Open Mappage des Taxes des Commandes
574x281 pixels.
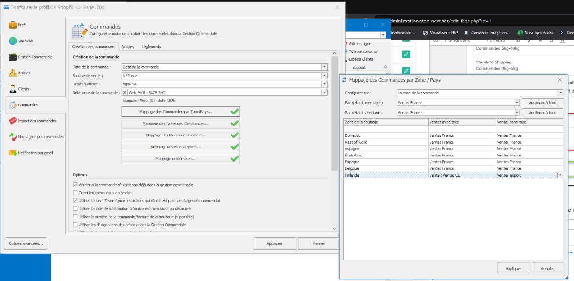(x=181, y=124)
